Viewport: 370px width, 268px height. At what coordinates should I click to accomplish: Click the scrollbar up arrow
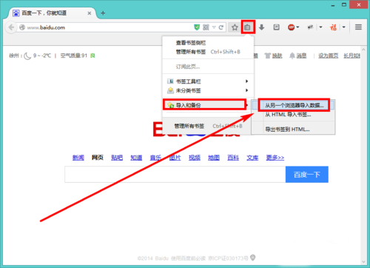[x=363, y=50]
